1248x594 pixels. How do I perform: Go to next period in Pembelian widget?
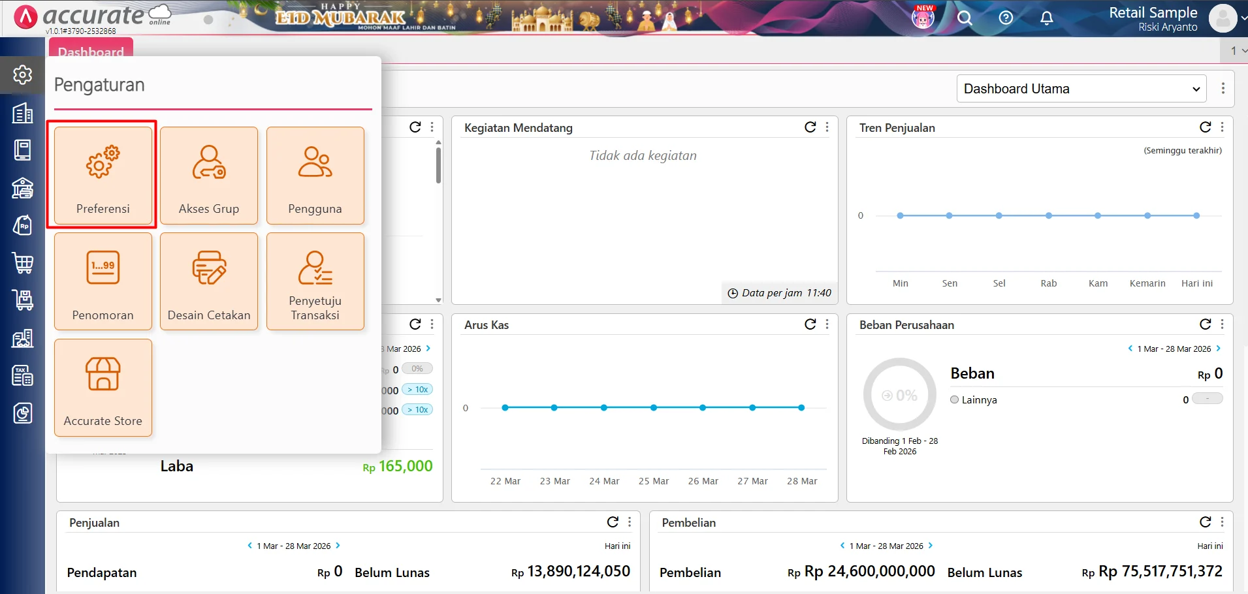tap(931, 546)
